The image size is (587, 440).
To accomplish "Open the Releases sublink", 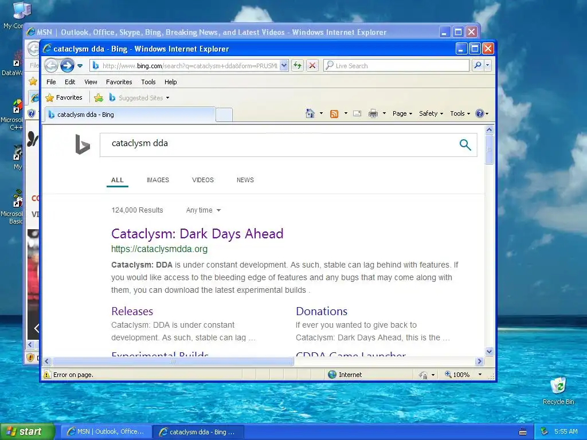I will tap(132, 311).
